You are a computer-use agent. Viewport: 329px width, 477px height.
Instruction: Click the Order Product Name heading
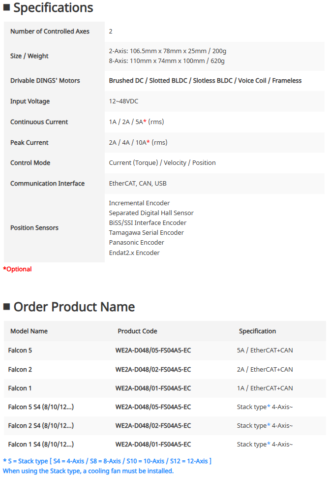[74, 307]
